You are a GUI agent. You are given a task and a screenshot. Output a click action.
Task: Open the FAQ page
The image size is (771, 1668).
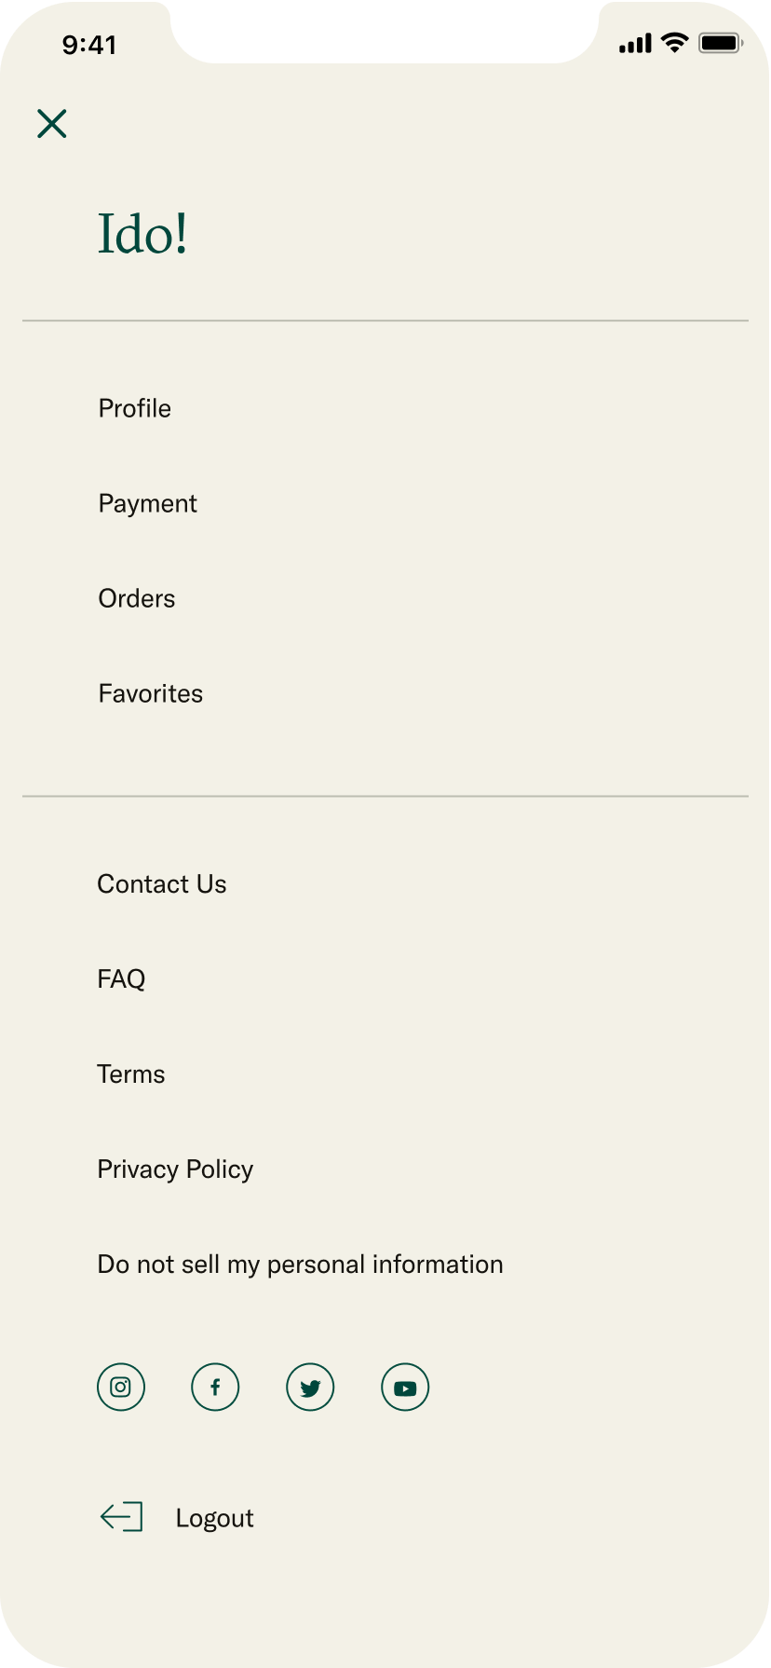122,978
